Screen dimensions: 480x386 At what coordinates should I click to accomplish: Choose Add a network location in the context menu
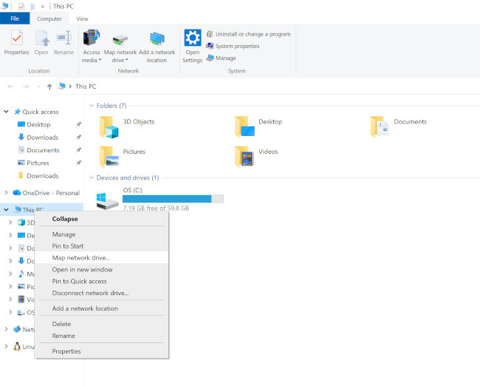pos(102,308)
